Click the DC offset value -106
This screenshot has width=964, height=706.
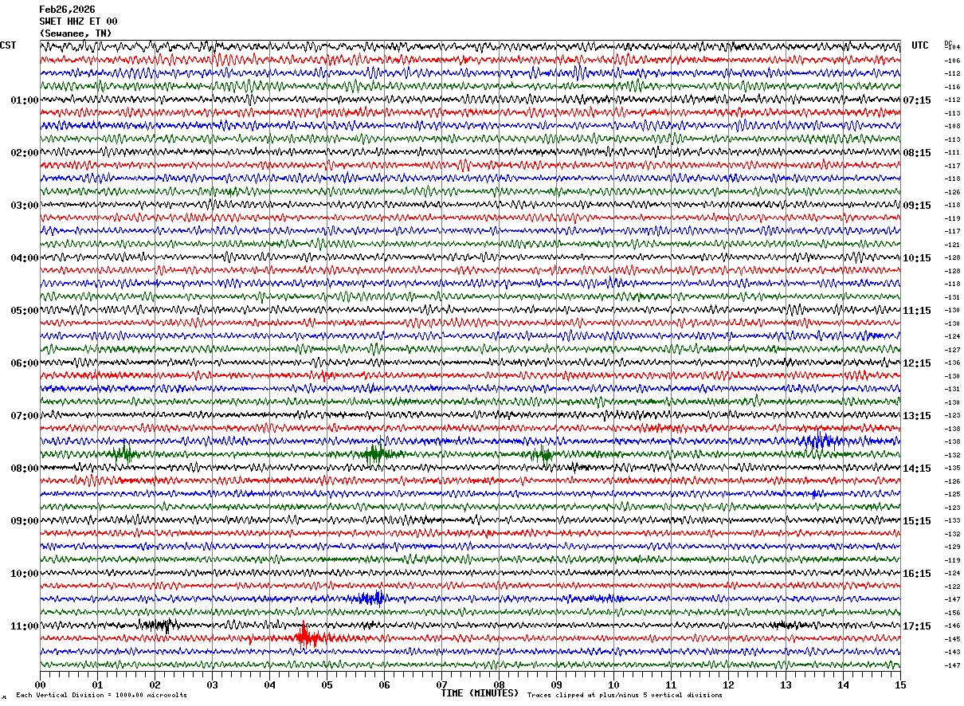pos(952,61)
